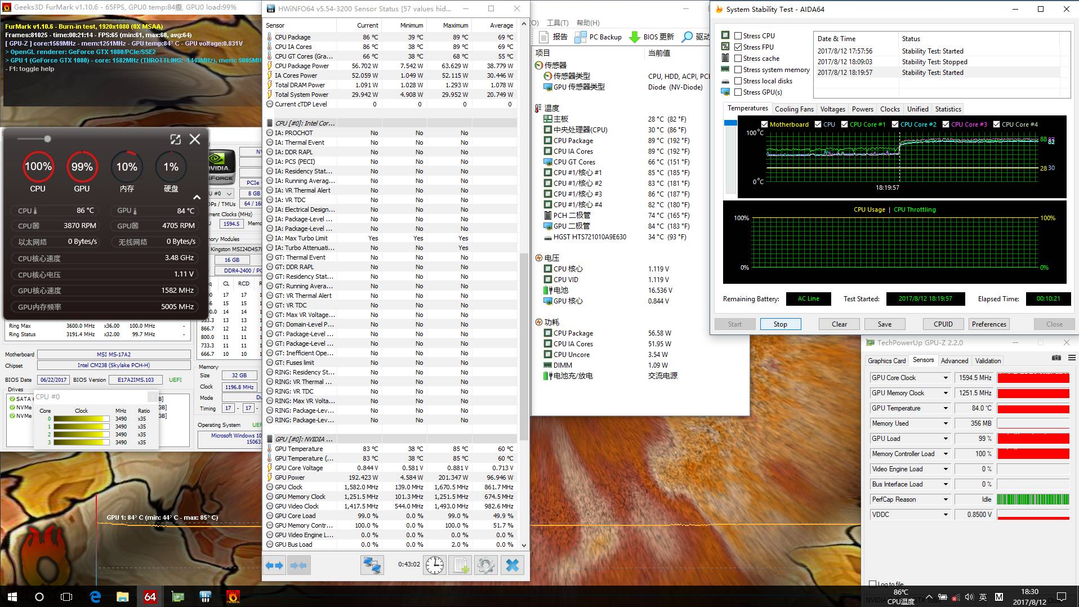The width and height of the screenshot is (1079, 607).
Task: Open HWiNFO remote network monitors icon
Action: [x=372, y=565]
